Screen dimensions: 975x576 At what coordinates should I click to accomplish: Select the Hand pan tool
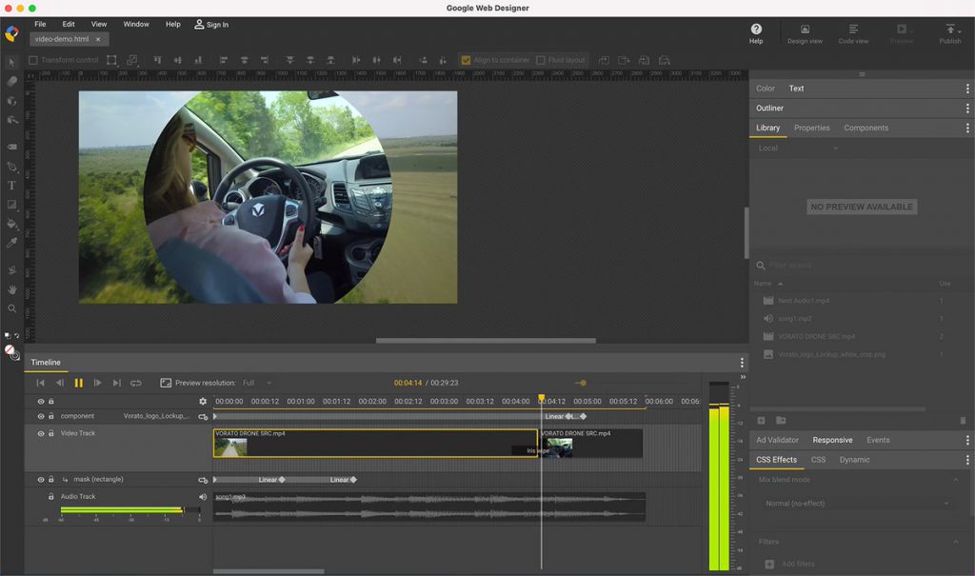[x=11, y=289]
